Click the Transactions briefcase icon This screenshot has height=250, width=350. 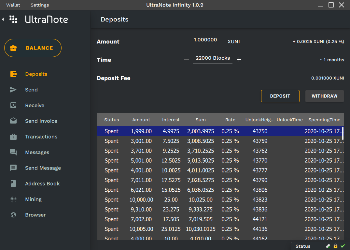(x=13, y=137)
